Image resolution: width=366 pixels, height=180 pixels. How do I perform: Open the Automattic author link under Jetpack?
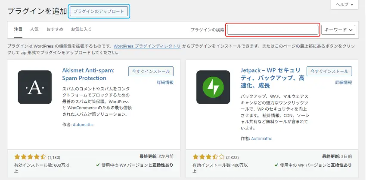click(x=261, y=139)
